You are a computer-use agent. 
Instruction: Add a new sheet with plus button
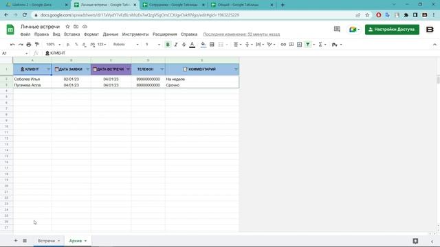coord(16,241)
